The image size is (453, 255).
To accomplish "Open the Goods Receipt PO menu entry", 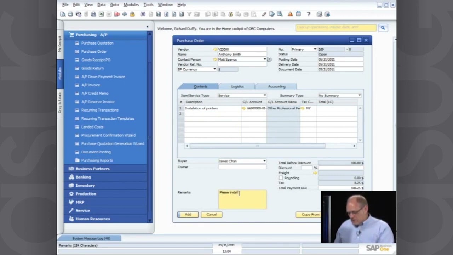I will pyautogui.click(x=96, y=60).
